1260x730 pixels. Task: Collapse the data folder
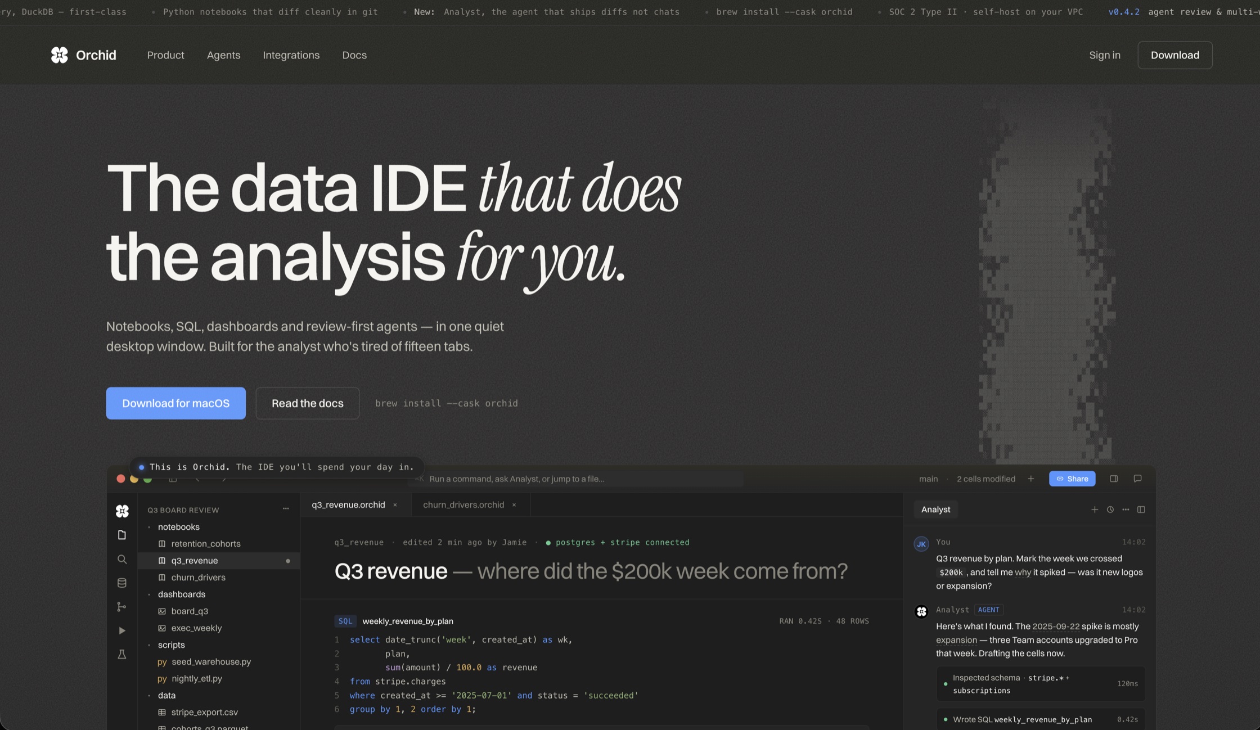149,696
